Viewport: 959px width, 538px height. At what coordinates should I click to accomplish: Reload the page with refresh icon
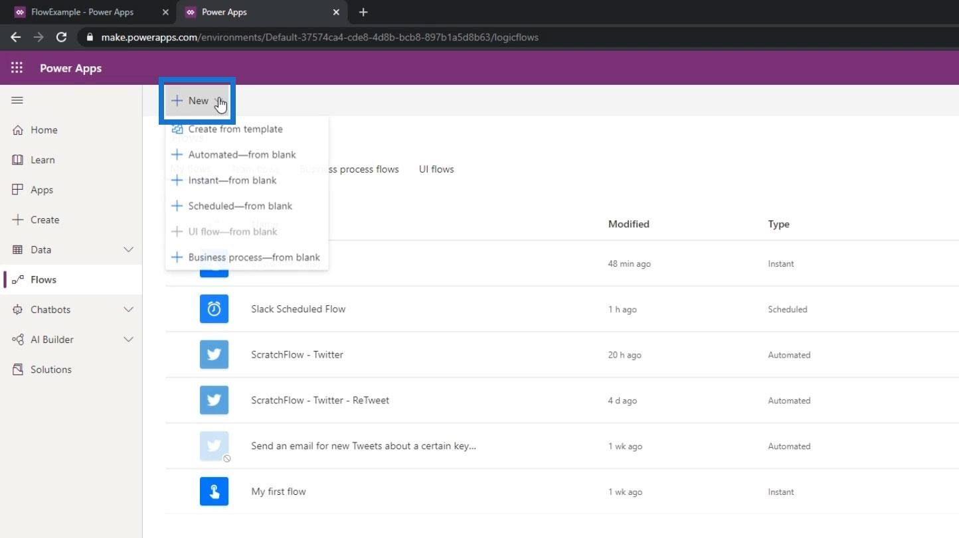tap(61, 37)
